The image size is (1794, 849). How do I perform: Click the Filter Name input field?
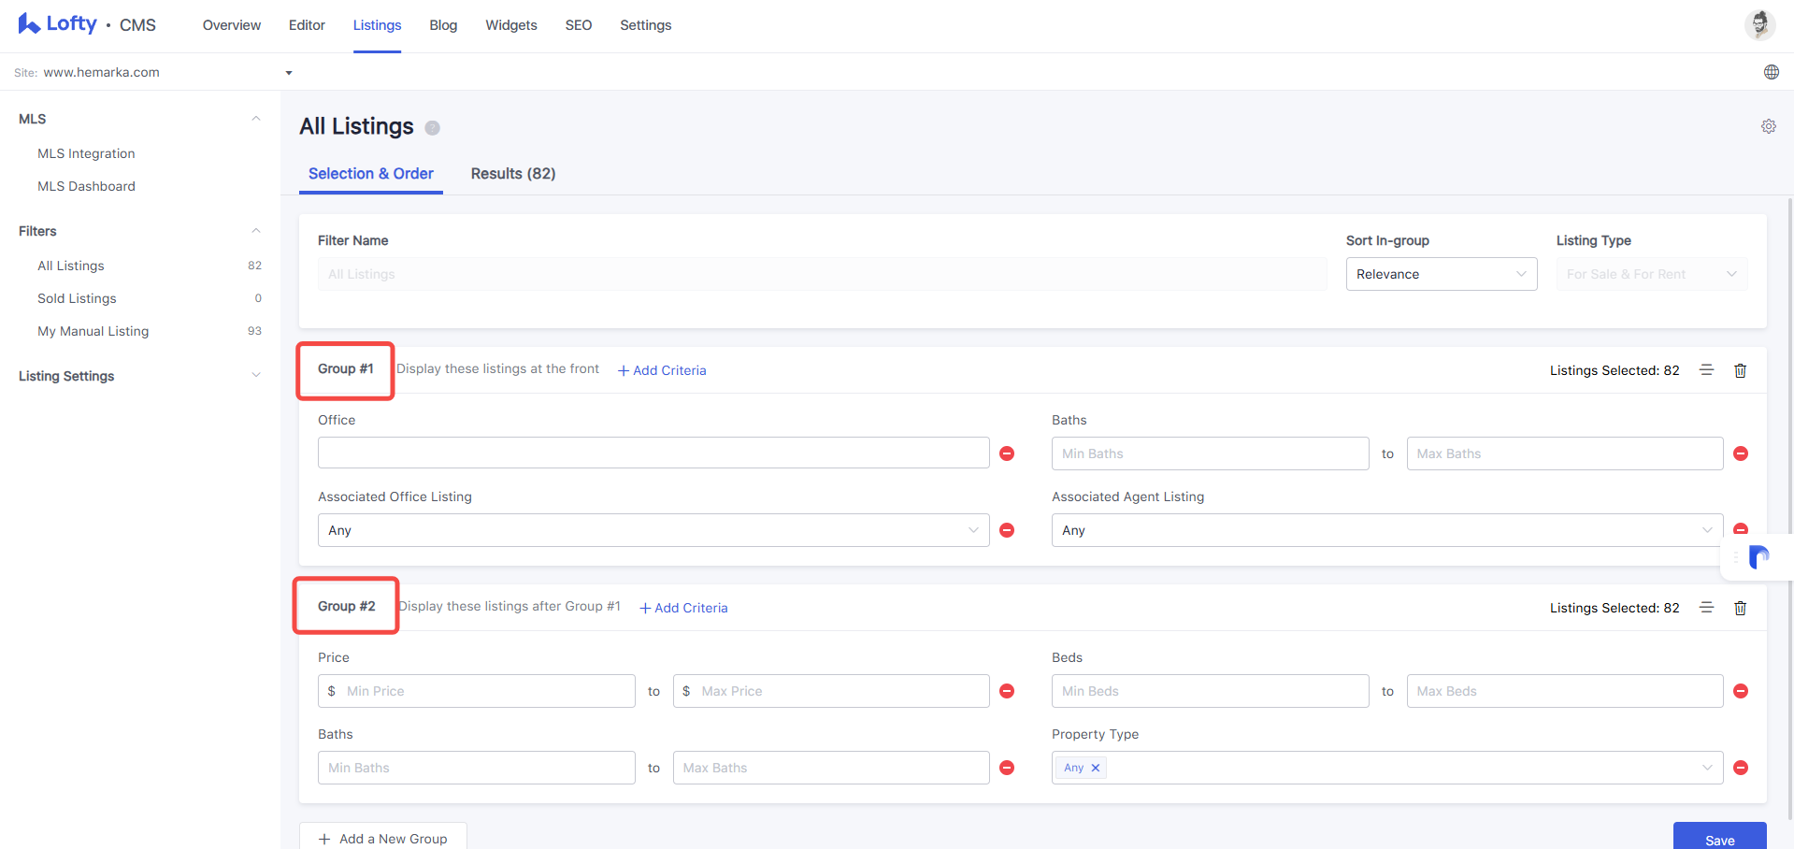pos(822,274)
